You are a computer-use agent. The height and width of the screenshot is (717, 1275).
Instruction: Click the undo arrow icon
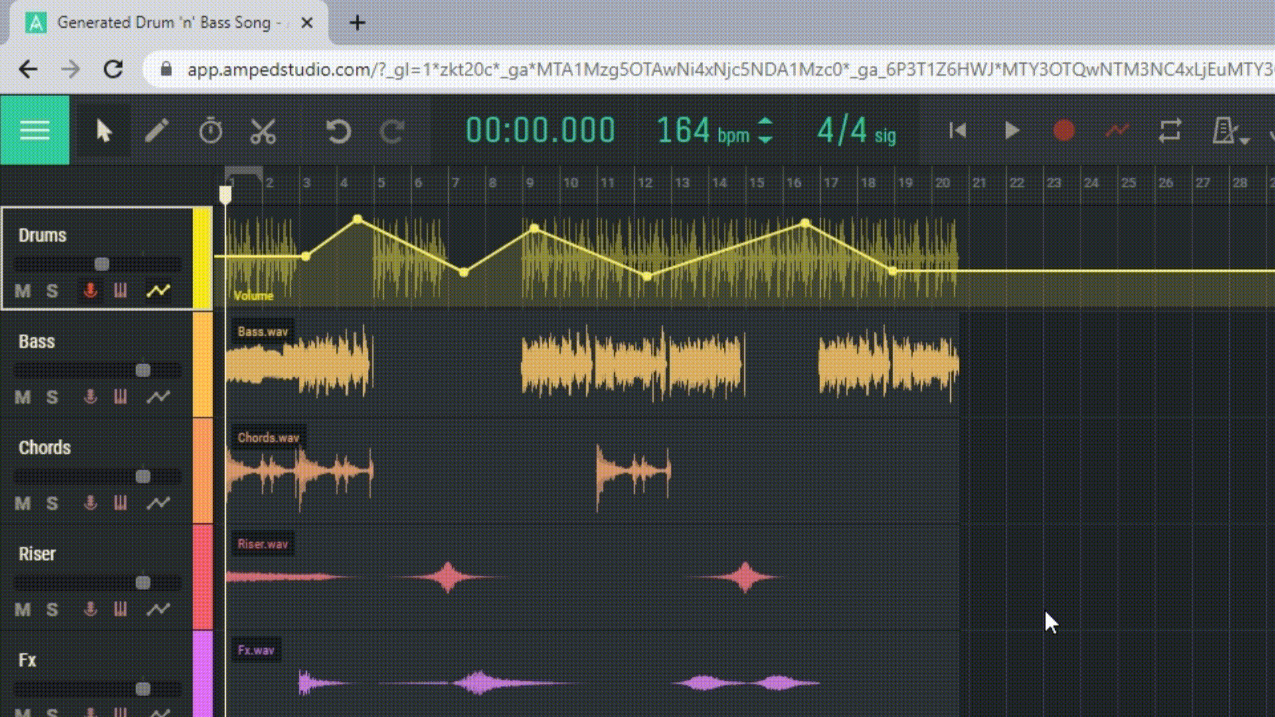338,131
